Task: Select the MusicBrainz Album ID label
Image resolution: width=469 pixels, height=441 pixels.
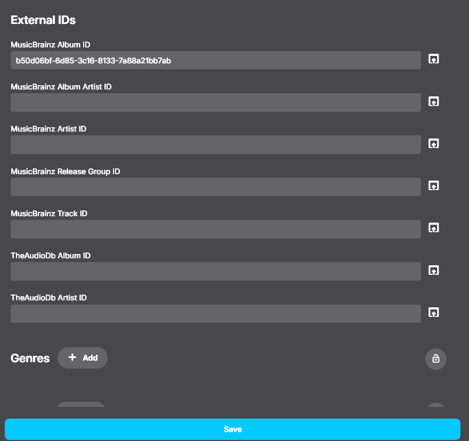Action: 51,45
